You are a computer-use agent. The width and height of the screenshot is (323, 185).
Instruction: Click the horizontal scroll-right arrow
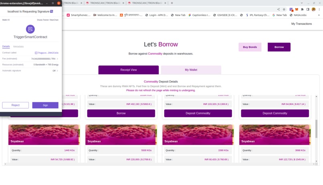(x=314, y=164)
